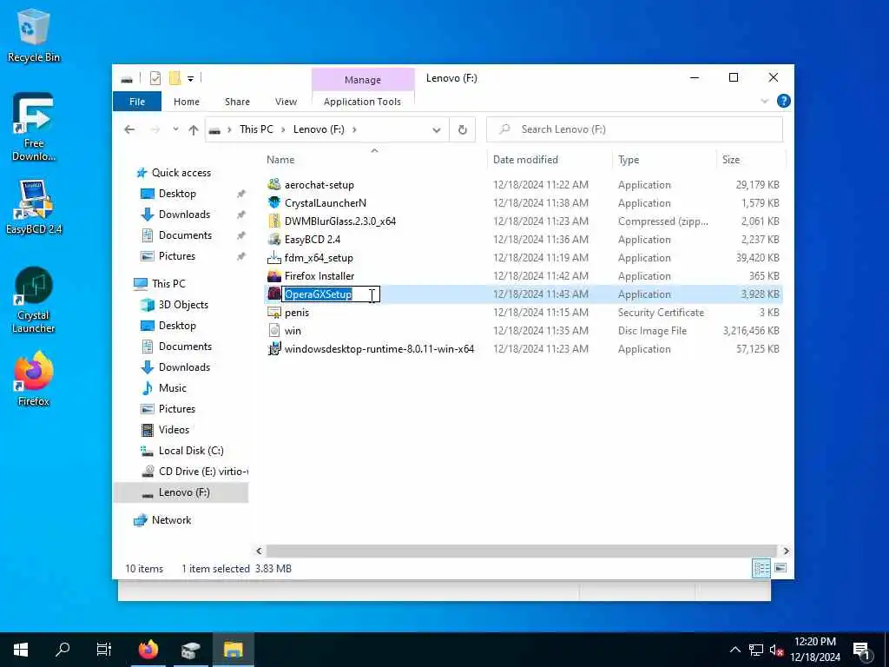Open Quick access in the navigation pane
This screenshot has width=889, height=667.
point(181,173)
